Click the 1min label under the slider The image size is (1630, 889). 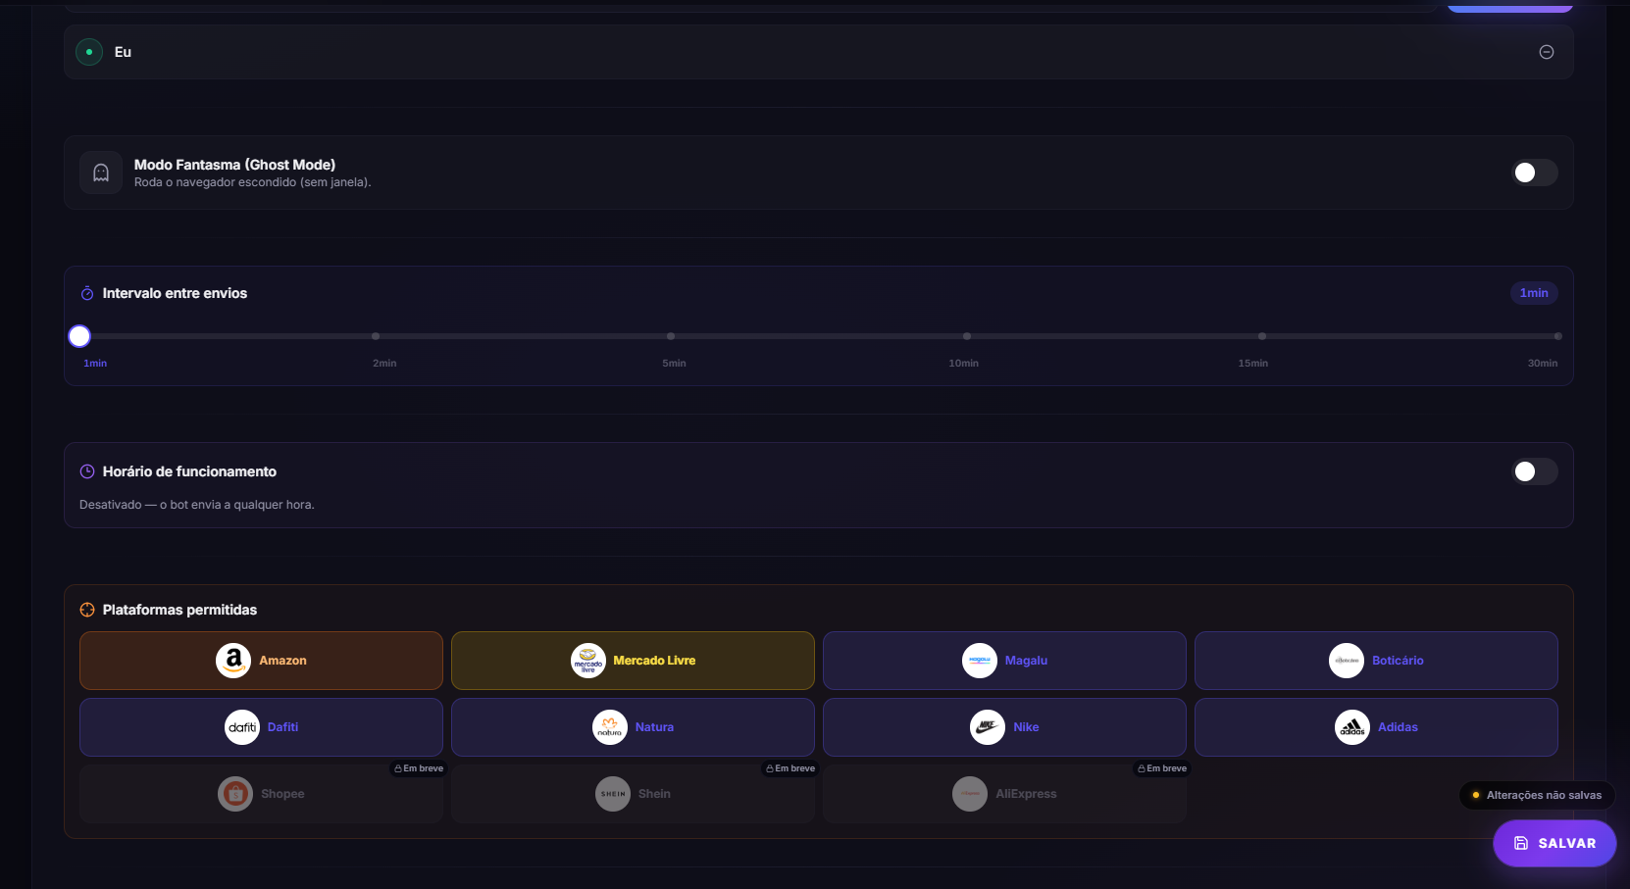tap(95, 363)
